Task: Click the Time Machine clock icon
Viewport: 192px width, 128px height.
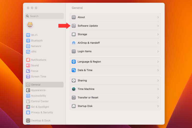Action: 74,89
